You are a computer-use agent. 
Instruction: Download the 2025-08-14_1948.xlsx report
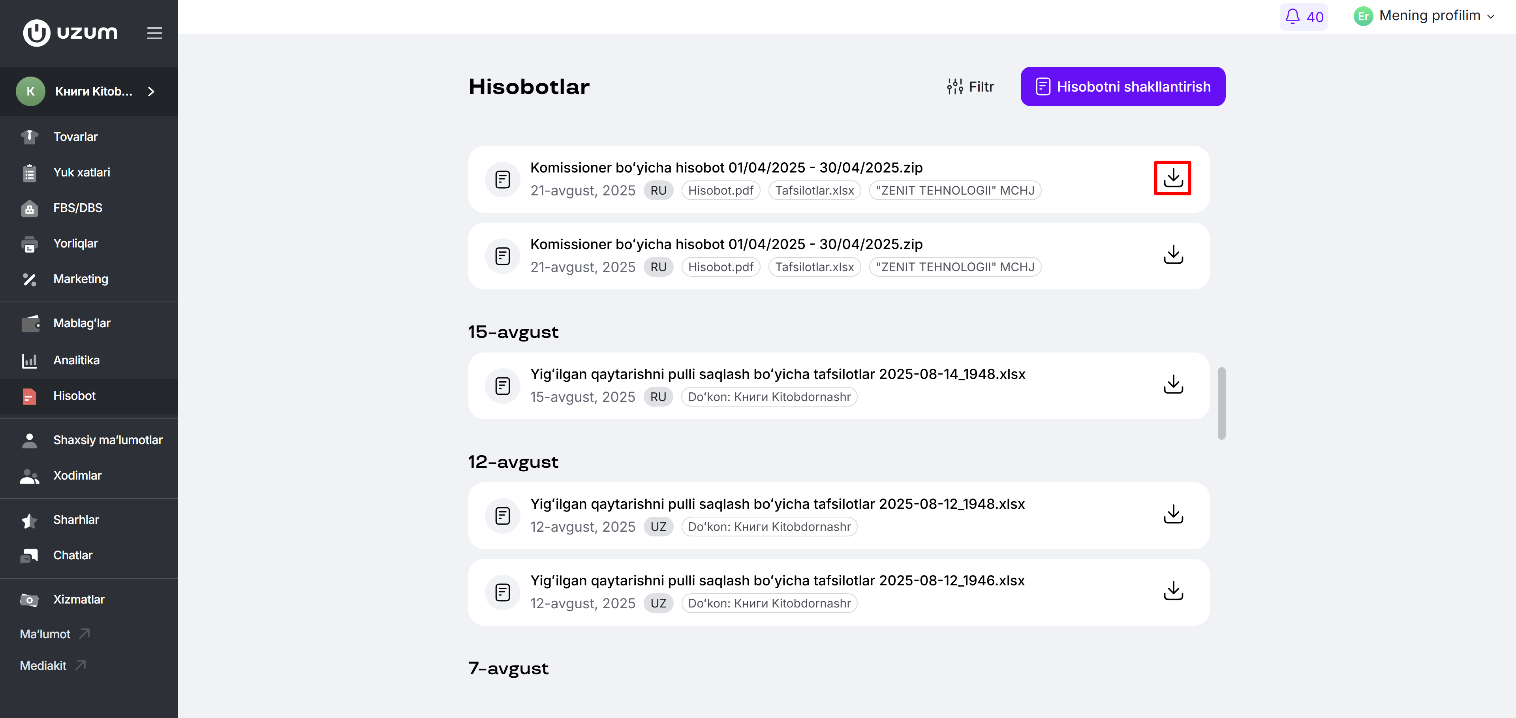pyautogui.click(x=1173, y=384)
